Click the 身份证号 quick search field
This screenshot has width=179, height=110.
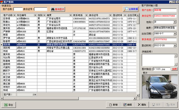(x=41, y=9)
